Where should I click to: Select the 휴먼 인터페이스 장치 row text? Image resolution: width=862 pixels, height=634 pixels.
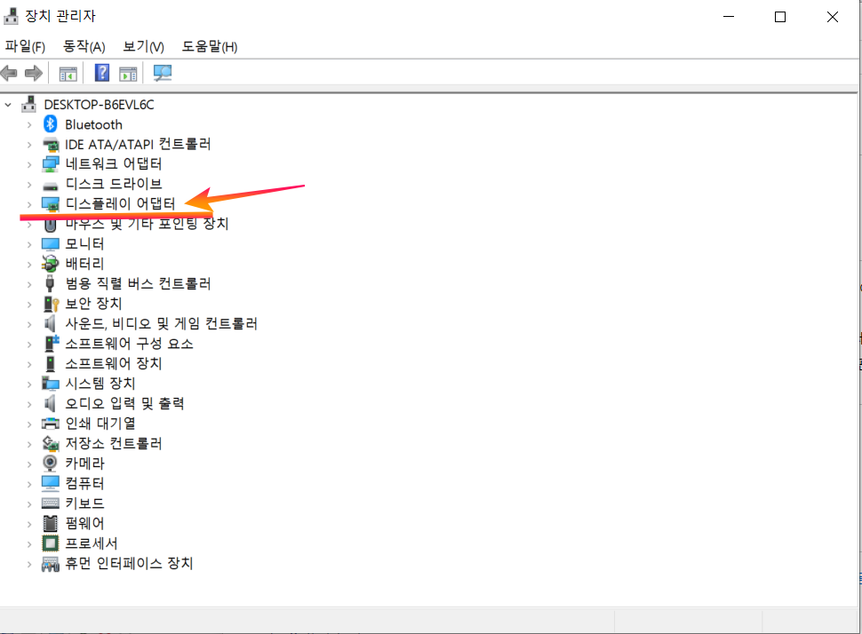[x=129, y=563]
